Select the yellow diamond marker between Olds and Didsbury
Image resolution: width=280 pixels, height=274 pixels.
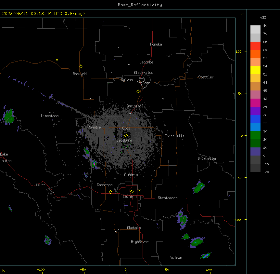point(126,136)
